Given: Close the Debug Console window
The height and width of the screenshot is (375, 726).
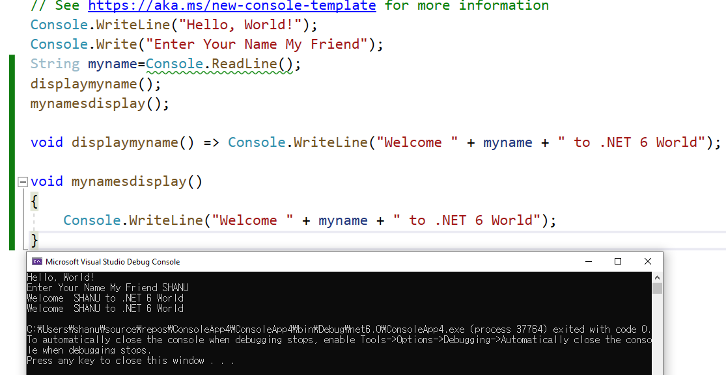Looking at the screenshot, I should (x=648, y=262).
